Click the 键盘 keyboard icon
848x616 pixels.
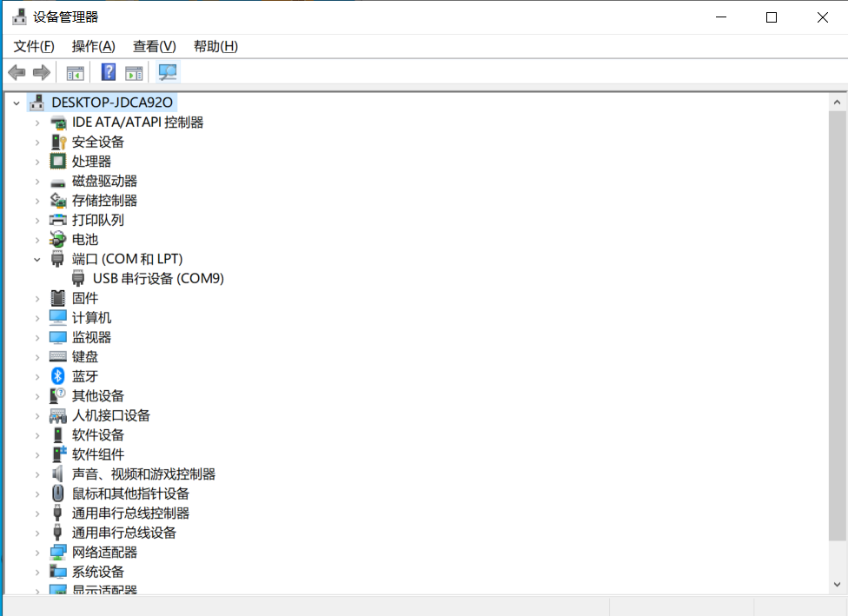coord(58,357)
